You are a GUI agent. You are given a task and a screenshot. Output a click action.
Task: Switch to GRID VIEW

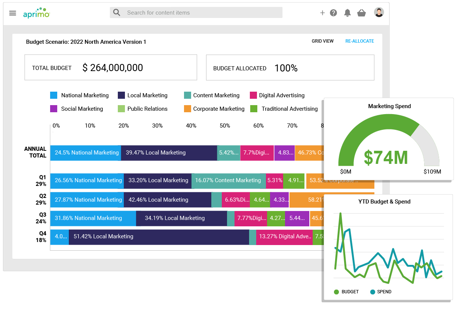tap(322, 41)
